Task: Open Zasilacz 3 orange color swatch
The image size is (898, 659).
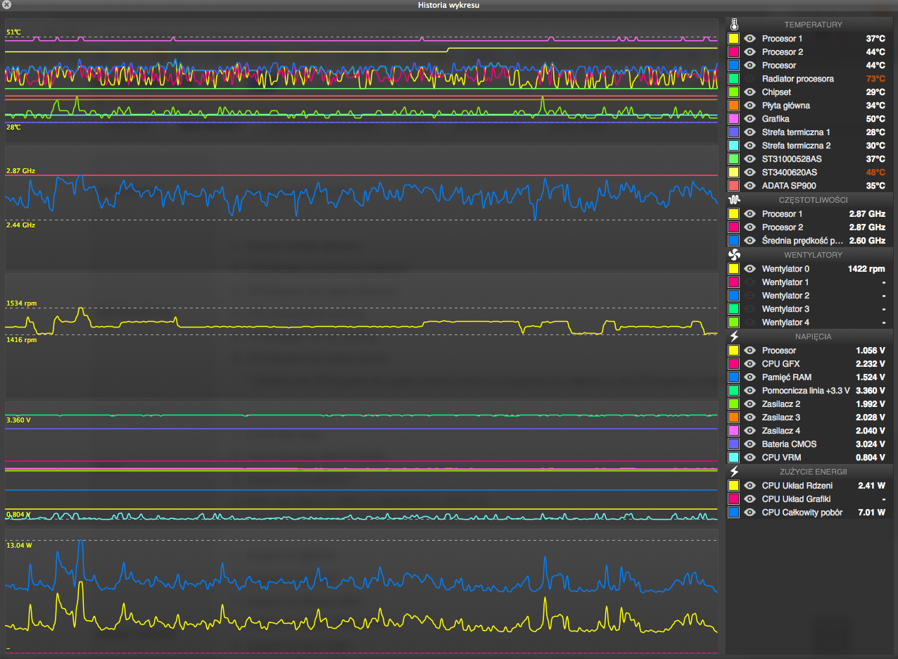Action: [734, 418]
